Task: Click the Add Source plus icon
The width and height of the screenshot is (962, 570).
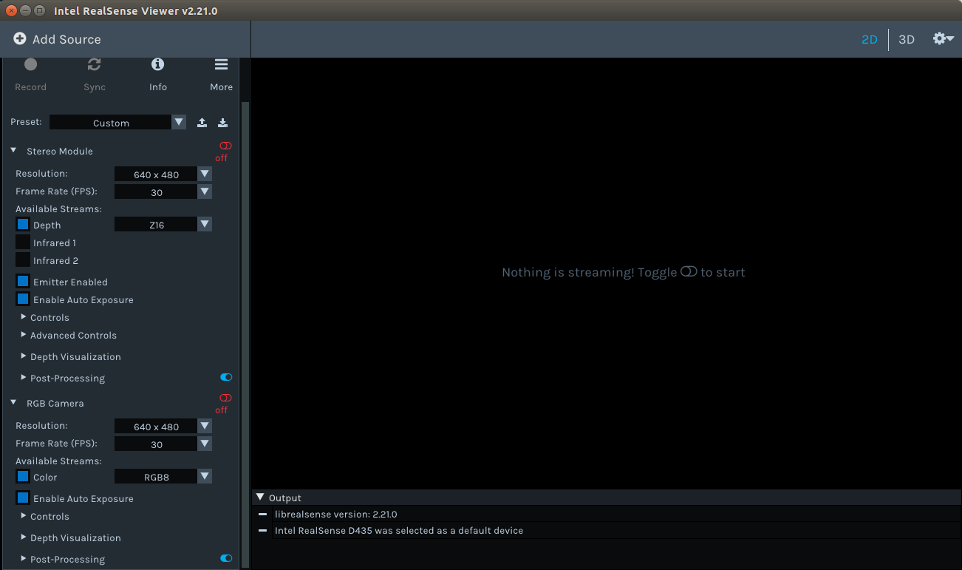Action: (20, 39)
